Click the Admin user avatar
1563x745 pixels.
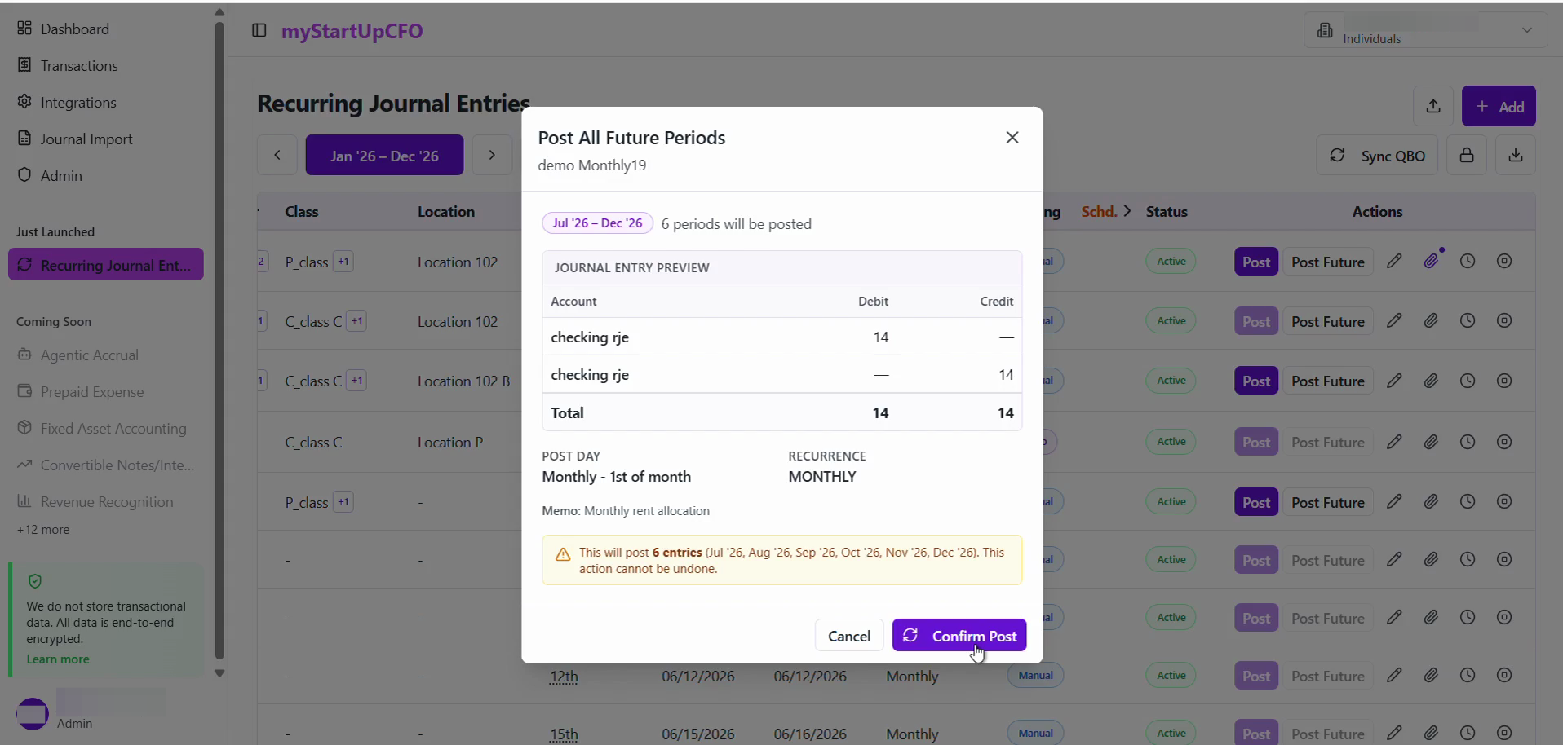pos(33,714)
